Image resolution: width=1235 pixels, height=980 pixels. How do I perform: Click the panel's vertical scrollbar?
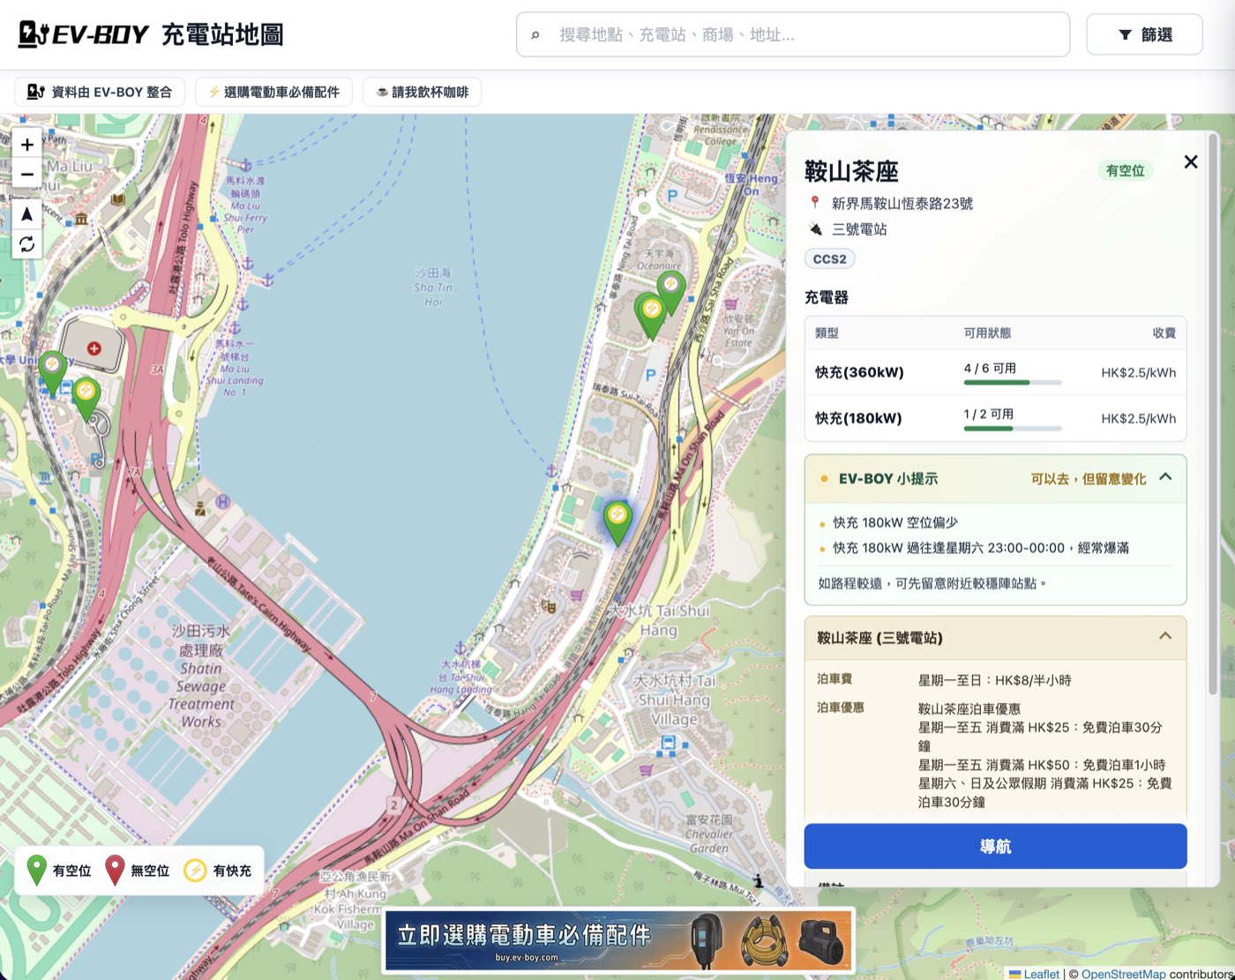click(x=1213, y=413)
